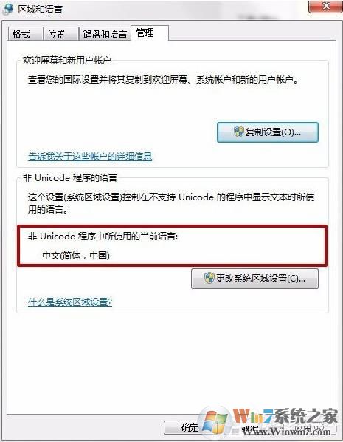Click the 取消 button at bottom
The width and height of the screenshot is (343, 442).
249,428
